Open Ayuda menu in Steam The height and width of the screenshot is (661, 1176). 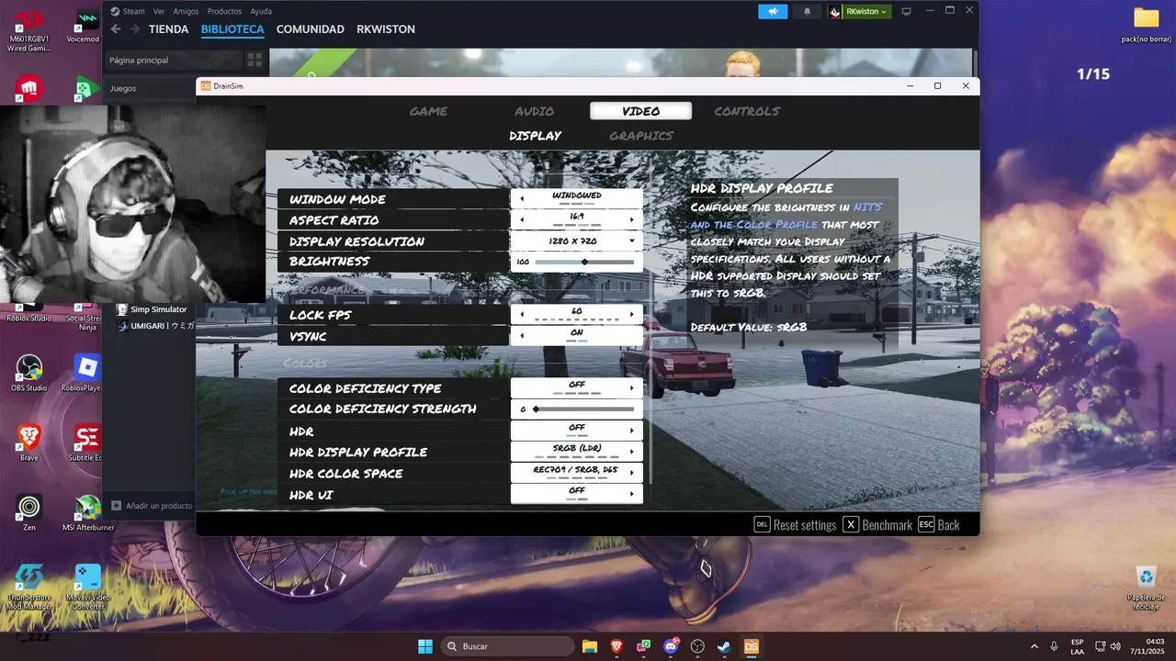261,11
